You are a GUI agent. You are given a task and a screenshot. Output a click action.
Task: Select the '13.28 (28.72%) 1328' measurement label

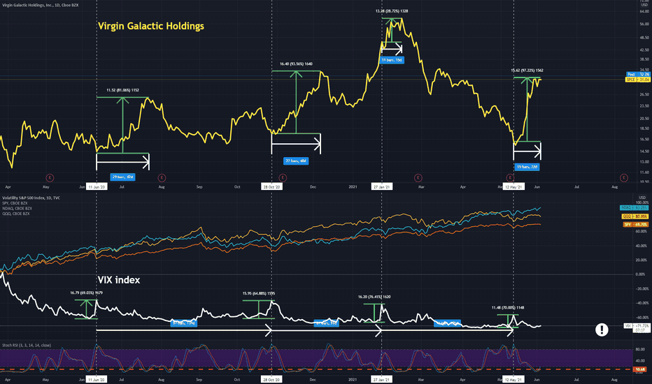point(392,11)
